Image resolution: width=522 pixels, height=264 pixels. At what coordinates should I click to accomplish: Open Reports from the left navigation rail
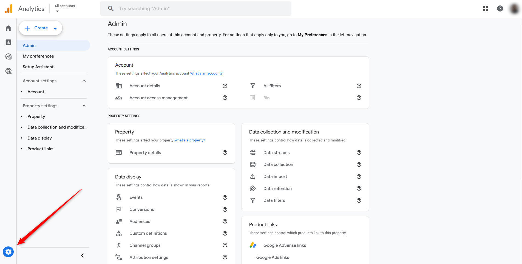(8, 42)
